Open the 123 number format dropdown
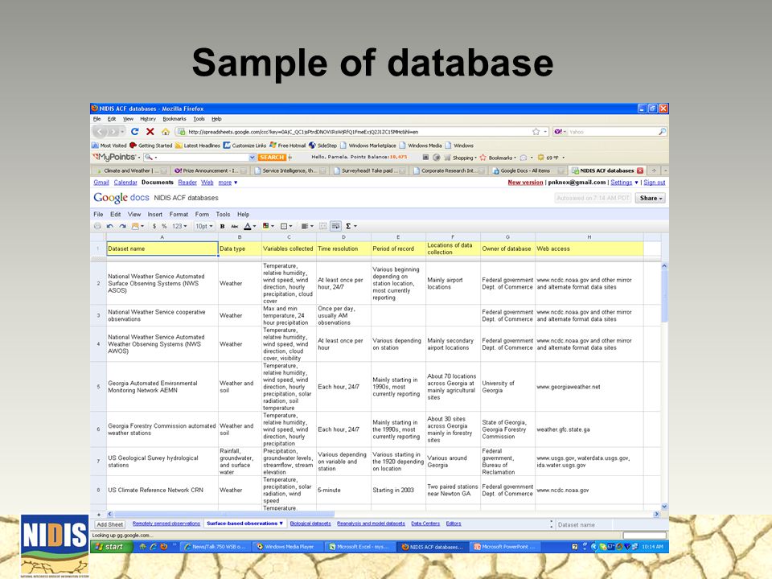Image resolution: width=772 pixels, height=579 pixels. (179, 226)
